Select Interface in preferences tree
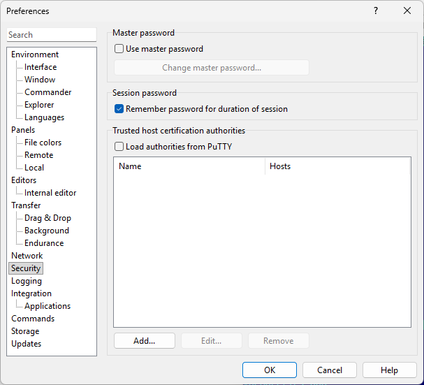Screen dimensions: 424x385 [x=41, y=67]
